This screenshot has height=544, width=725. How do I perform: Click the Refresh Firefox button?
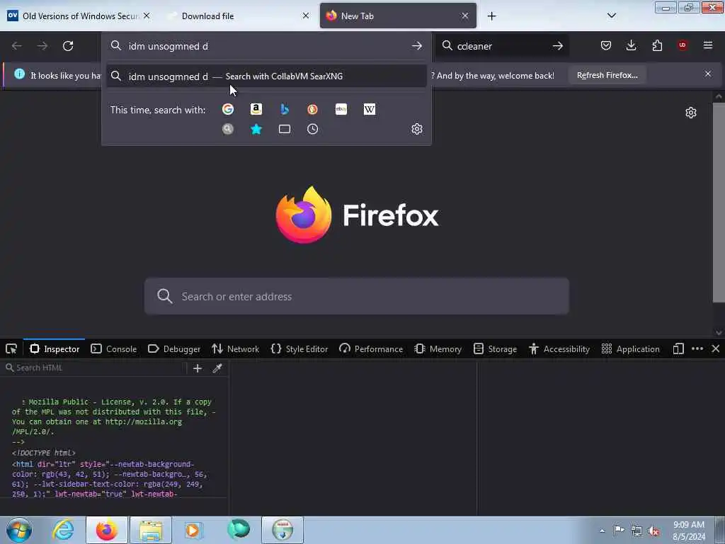(x=607, y=75)
